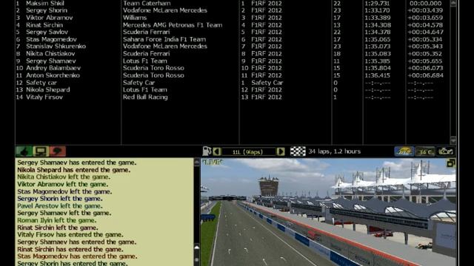Select driver Rinat Sirchin row
The image size is (474, 266).
[44, 25]
